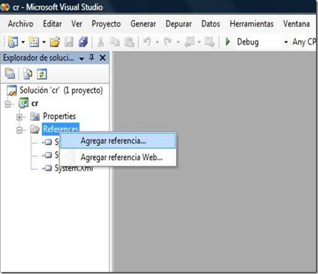Click the Cut scissors icon
Image resolution: width=318 pixels, height=274 pixels.
tap(101, 42)
